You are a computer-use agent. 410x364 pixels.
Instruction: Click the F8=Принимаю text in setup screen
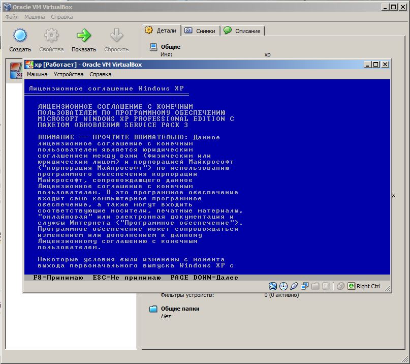(x=58, y=278)
